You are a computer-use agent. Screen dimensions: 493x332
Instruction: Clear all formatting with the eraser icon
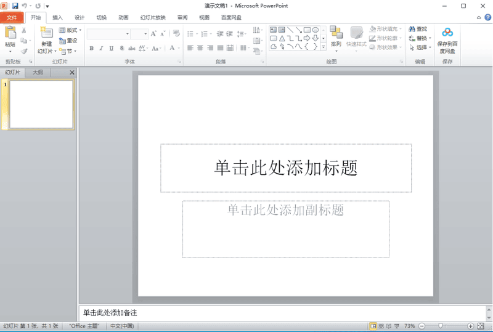(x=176, y=33)
